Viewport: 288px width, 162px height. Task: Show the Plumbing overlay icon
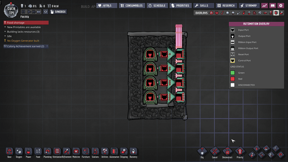238,13
